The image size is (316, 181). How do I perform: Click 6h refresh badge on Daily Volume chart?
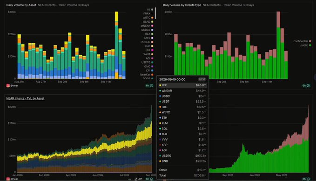(x=149, y=85)
